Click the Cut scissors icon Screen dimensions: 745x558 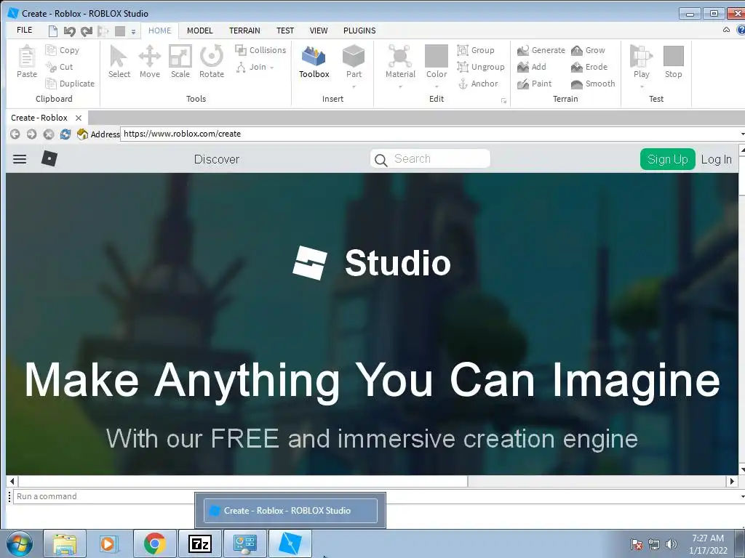point(51,67)
